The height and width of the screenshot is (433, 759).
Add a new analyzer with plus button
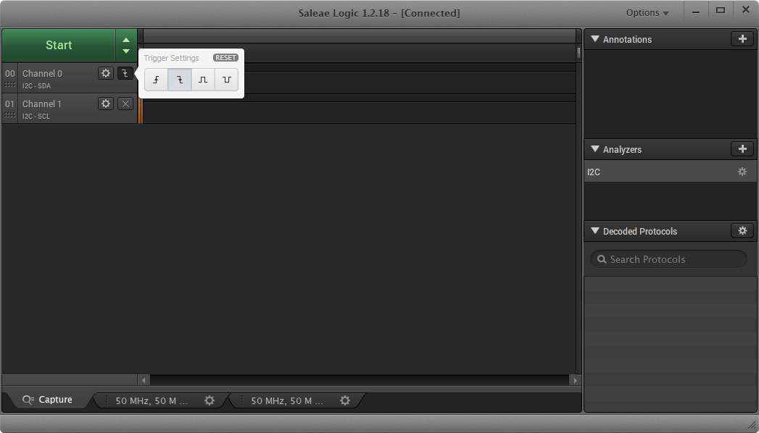tap(742, 149)
